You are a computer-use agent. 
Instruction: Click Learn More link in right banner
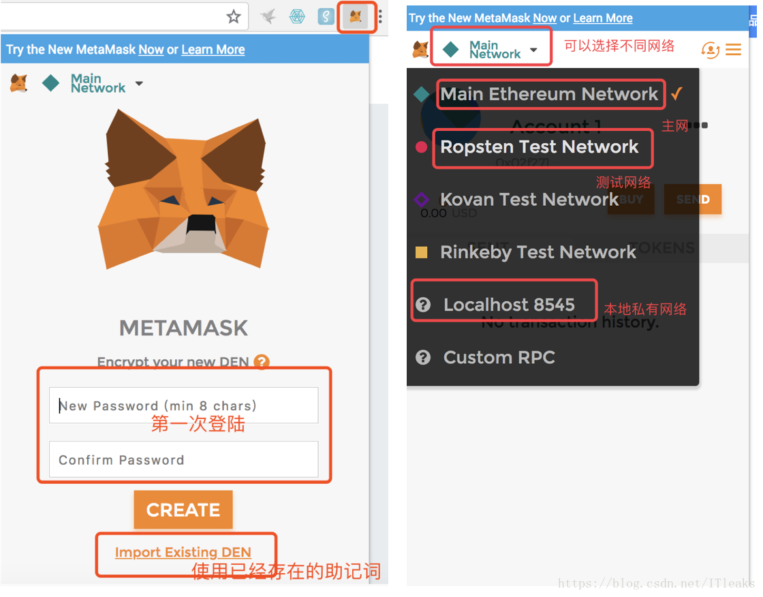[x=603, y=18]
